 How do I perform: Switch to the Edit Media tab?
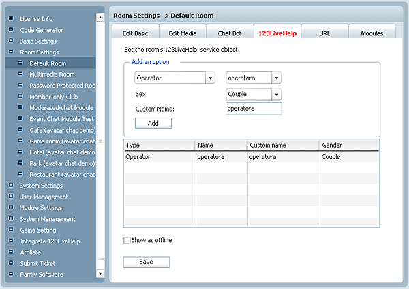(x=182, y=33)
